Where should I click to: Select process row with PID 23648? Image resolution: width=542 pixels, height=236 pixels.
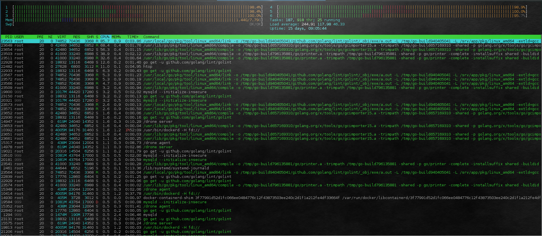pos(271,45)
